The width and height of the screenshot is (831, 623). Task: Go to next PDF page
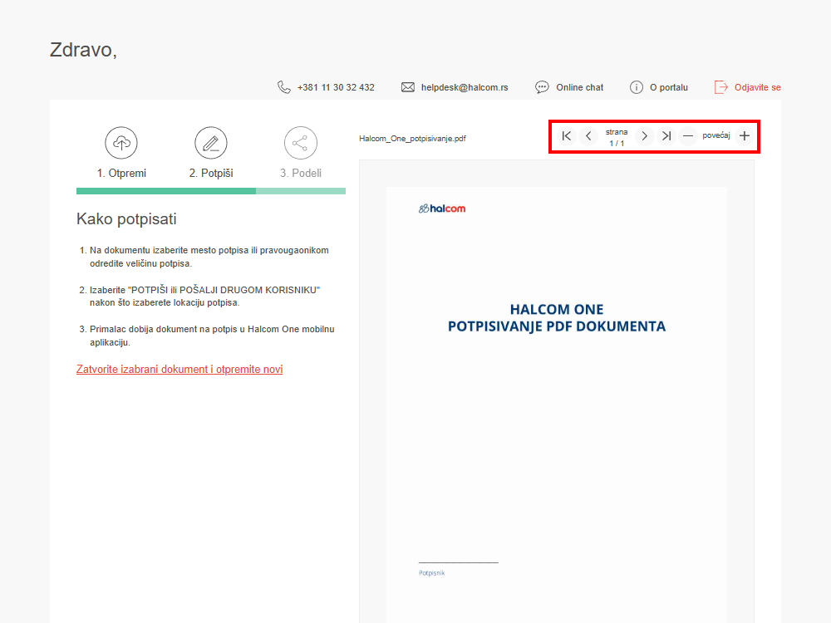(645, 136)
